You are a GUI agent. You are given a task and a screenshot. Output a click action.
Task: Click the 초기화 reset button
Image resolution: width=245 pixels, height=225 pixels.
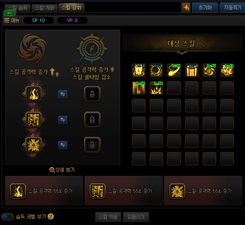click(x=205, y=8)
